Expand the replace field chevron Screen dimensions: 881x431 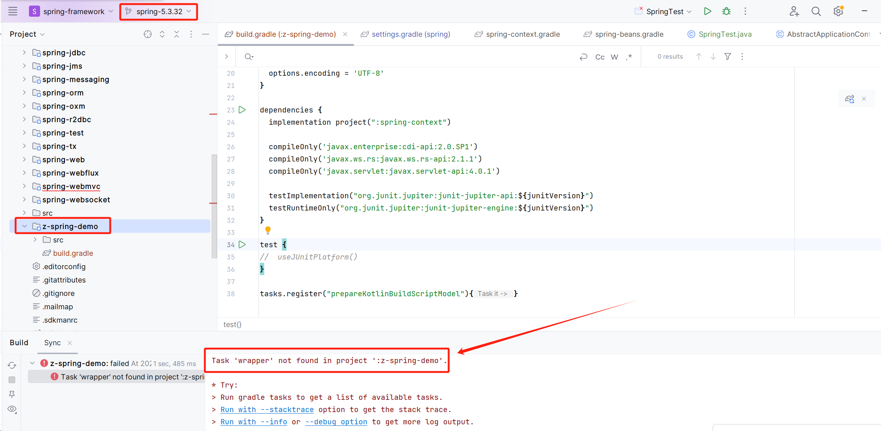[x=227, y=57]
